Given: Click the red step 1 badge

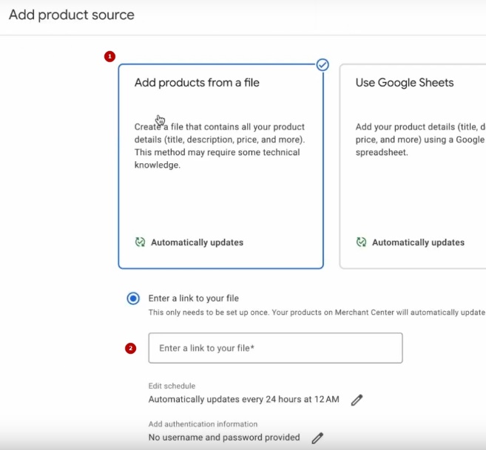Looking at the screenshot, I should (x=110, y=56).
